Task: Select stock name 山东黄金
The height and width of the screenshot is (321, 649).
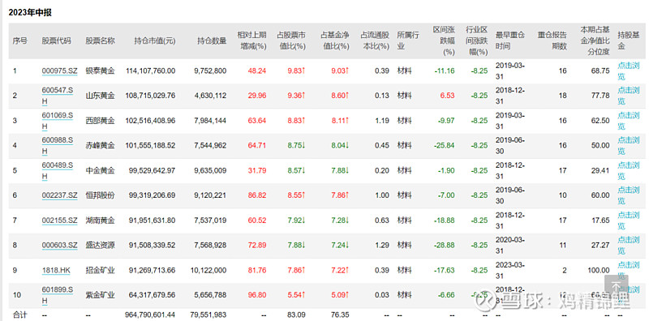Action: [100, 96]
